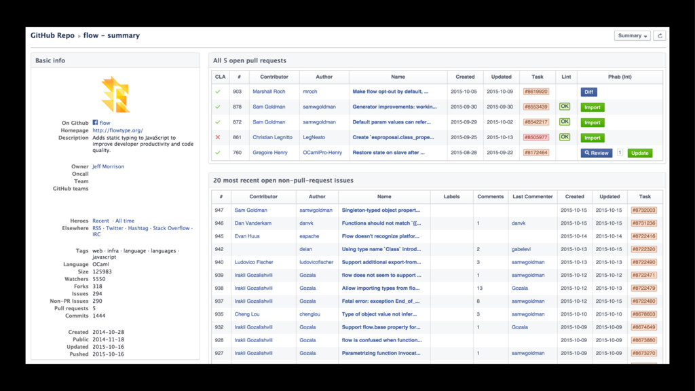Image resolution: width=695 pixels, height=391 pixels.
Task: Open issue 'Fatal error: exception End_of_'
Action: coord(380,301)
